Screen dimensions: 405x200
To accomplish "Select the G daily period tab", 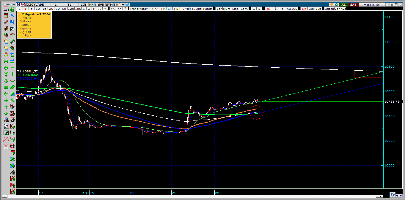I will click(x=89, y=9).
